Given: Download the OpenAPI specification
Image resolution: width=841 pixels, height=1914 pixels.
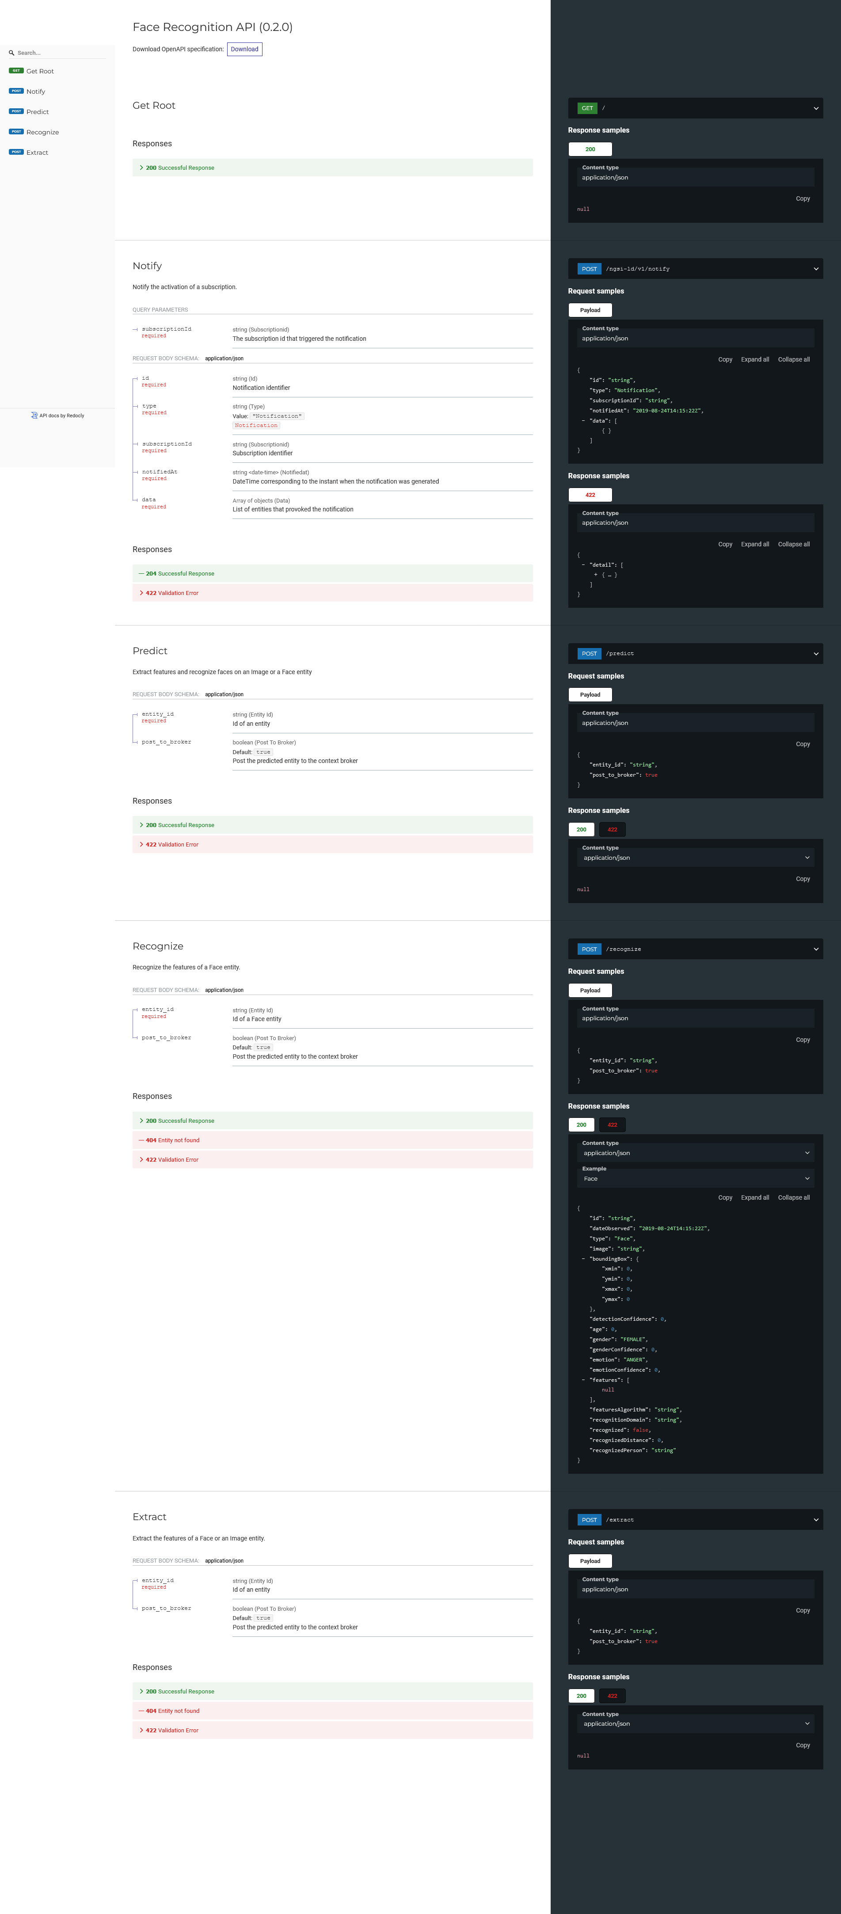Looking at the screenshot, I should pos(244,49).
